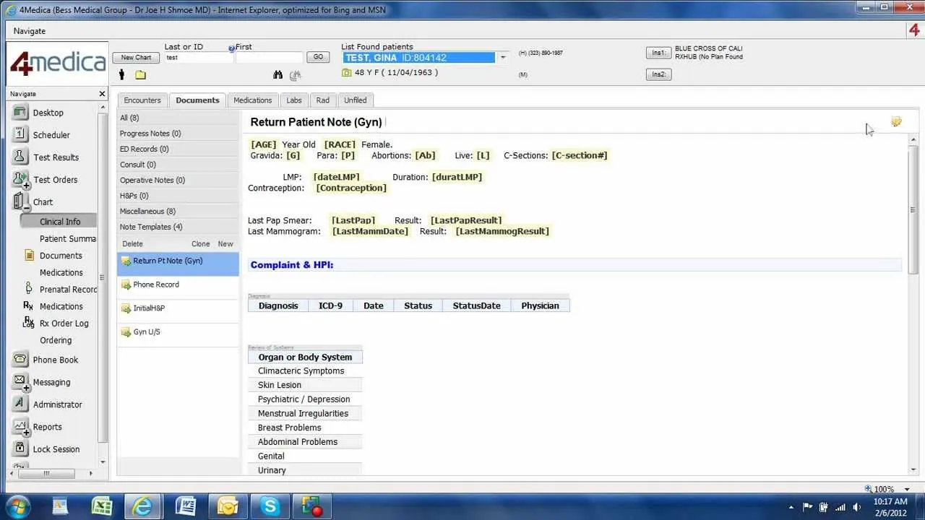The width and height of the screenshot is (925, 520).
Task: Open Test Results from the sidebar icon
Action: coord(22,157)
